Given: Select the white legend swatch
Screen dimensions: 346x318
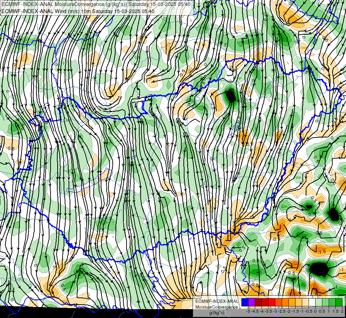Looking at the screenshot, I should 312,302.
